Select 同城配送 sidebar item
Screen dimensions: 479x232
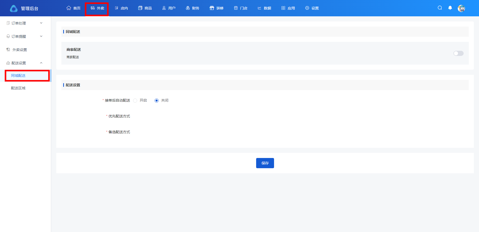pyautogui.click(x=18, y=76)
